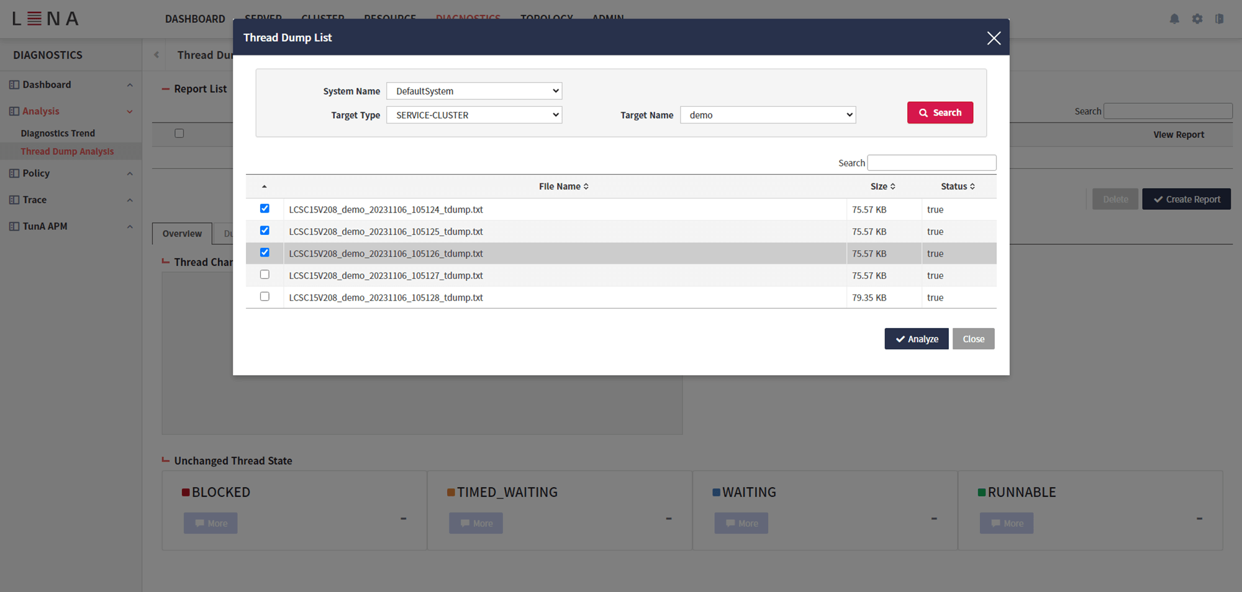This screenshot has width=1242, height=592.
Task: Sort the table by file Size
Action: pyautogui.click(x=882, y=186)
